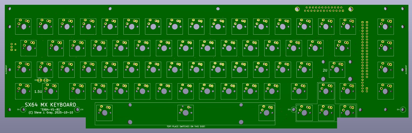
Task: Click the 25-pin connector footprint at top
Action: tap(324, 9)
